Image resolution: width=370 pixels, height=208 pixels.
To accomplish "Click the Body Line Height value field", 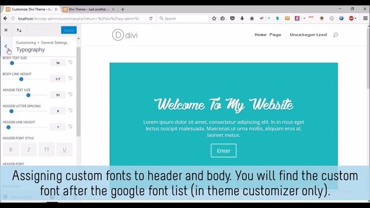I will (x=58, y=79).
